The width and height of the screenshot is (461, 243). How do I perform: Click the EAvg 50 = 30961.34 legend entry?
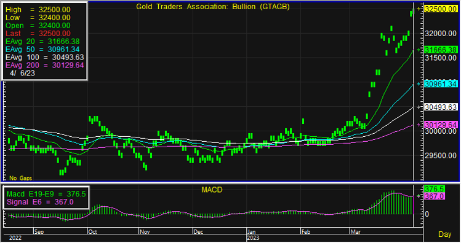tap(42, 49)
